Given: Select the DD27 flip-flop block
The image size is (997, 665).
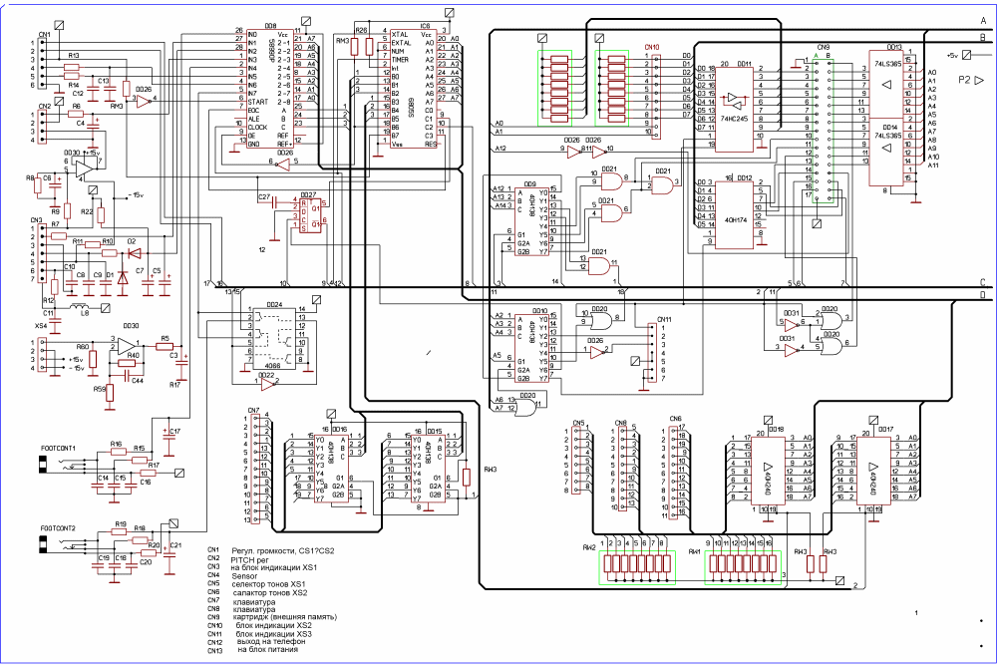Looking at the screenshot, I should [x=308, y=215].
